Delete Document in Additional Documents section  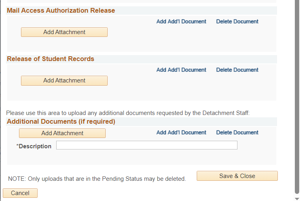click(237, 132)
